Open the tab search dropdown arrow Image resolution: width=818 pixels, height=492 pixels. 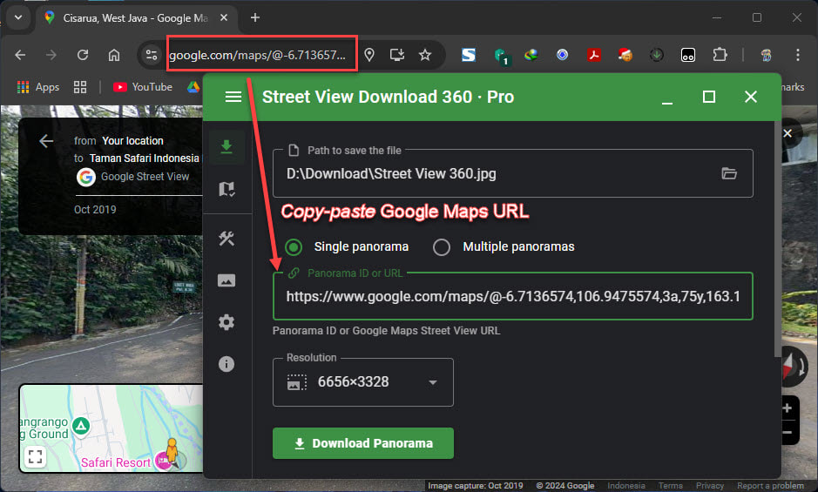[x=18, y=17]
